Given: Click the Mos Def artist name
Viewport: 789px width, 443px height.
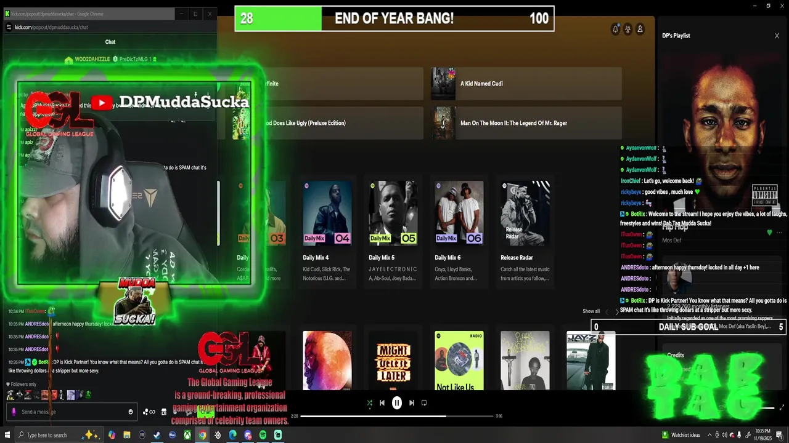Looking at the screenshot, I should [x=672, y=241].
